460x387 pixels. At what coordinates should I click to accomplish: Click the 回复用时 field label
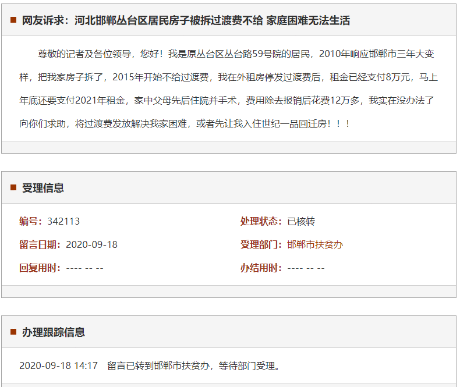(x=40, y=268)
